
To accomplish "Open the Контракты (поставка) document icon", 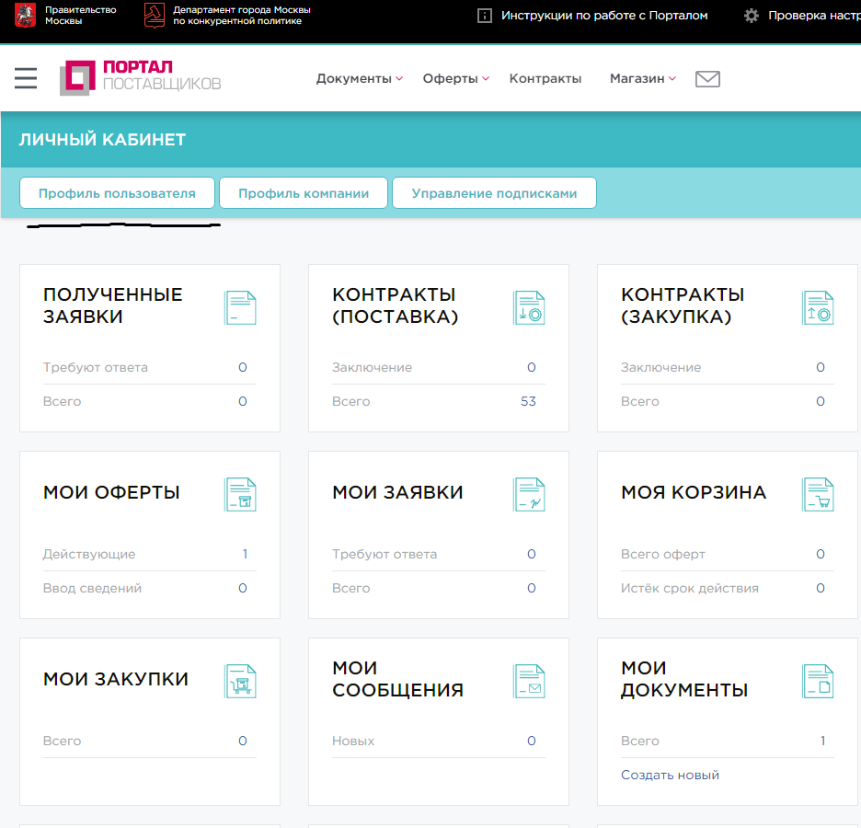I will coord(529,307).
